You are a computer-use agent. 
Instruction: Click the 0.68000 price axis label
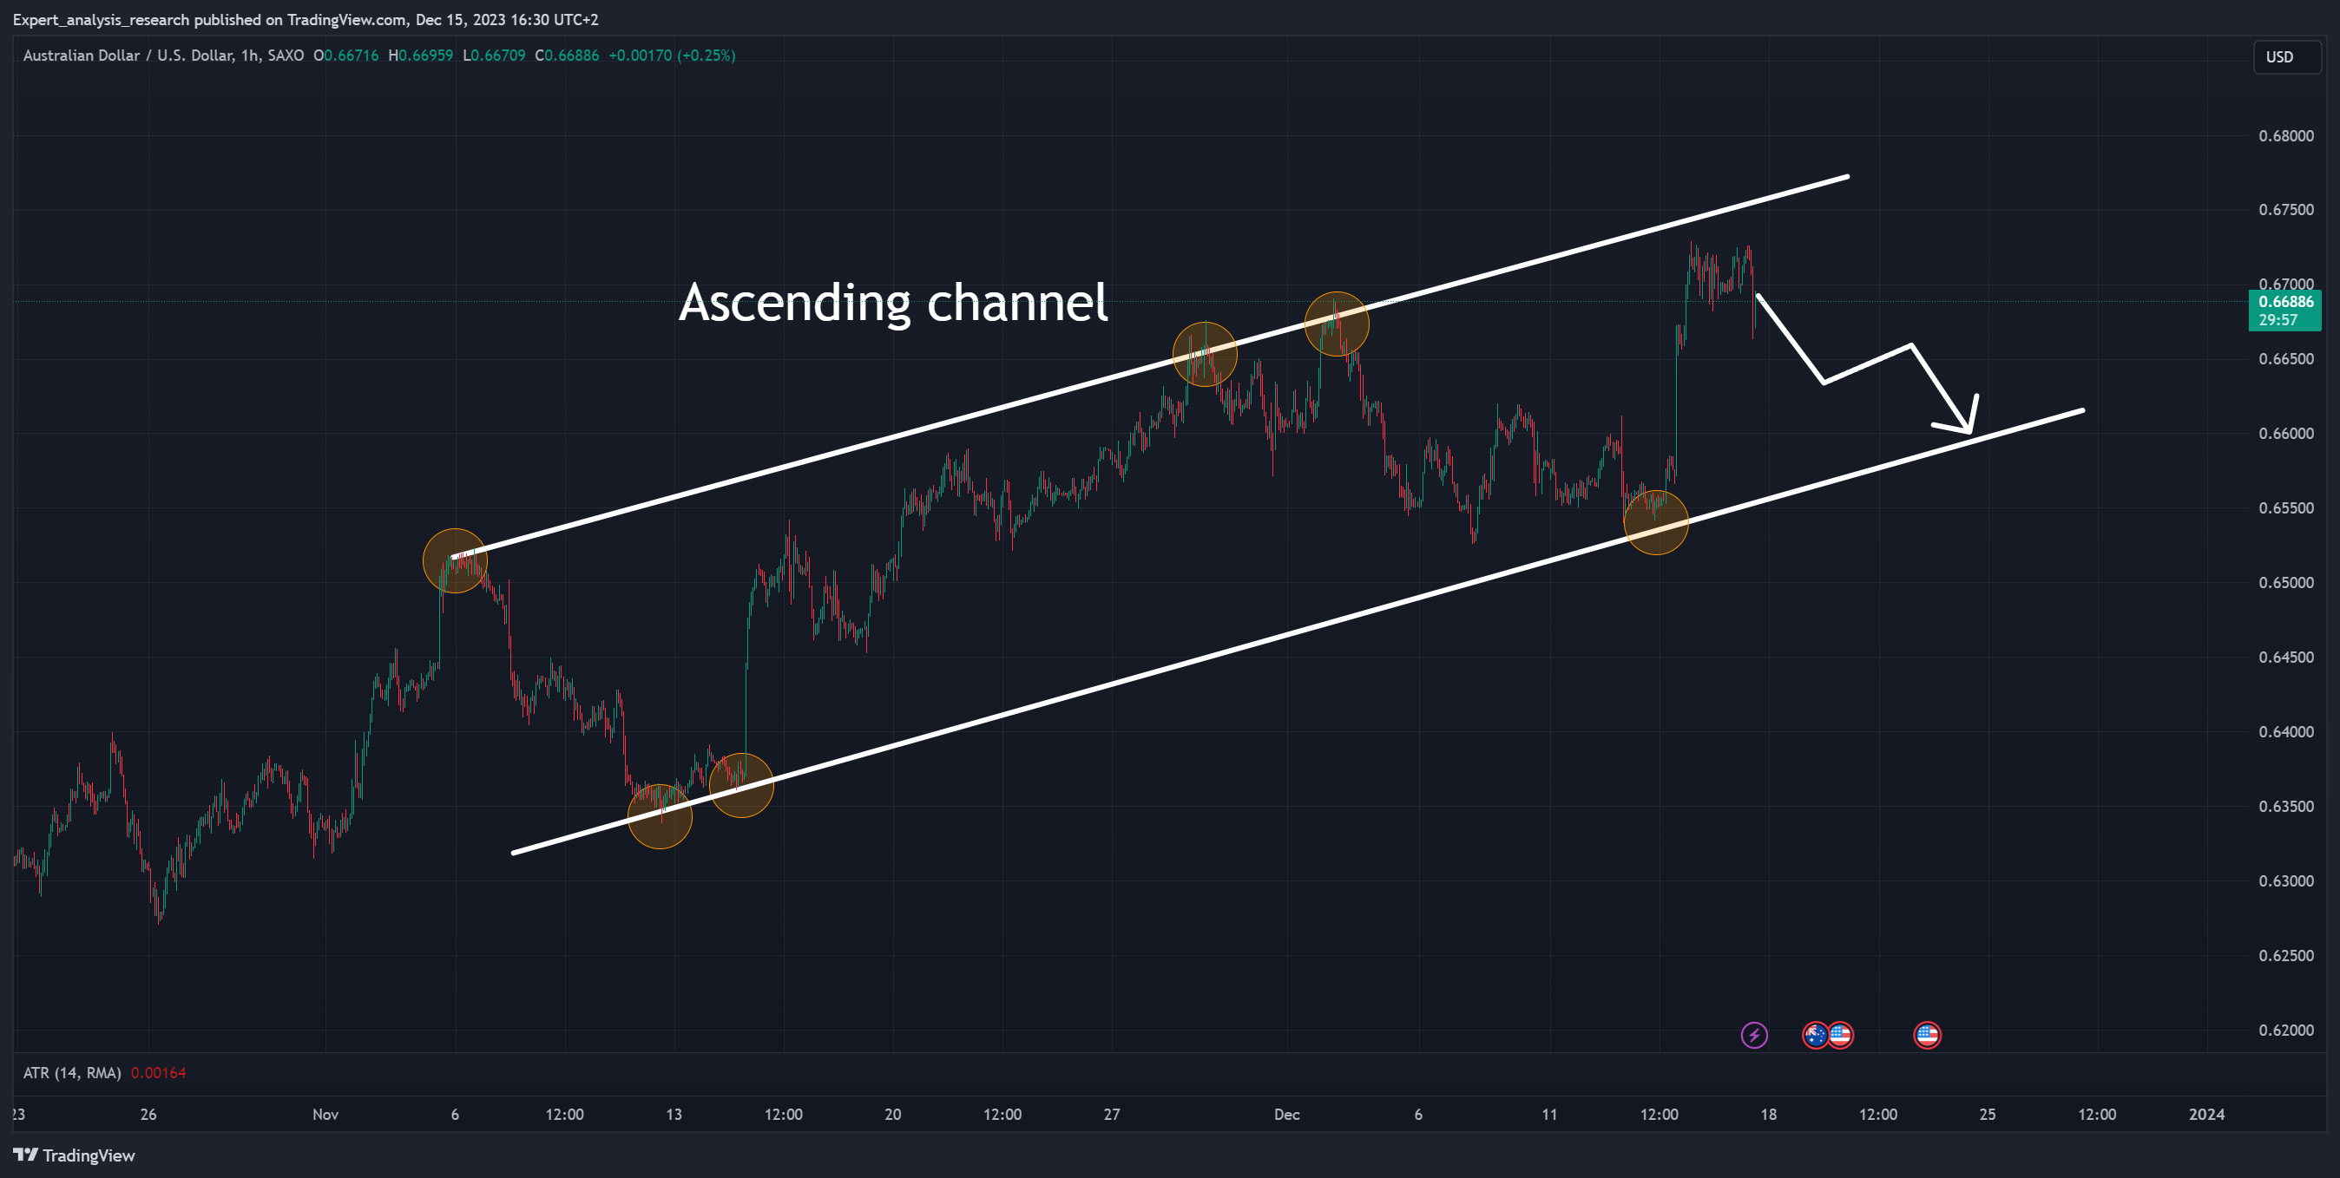[2285, 136]
